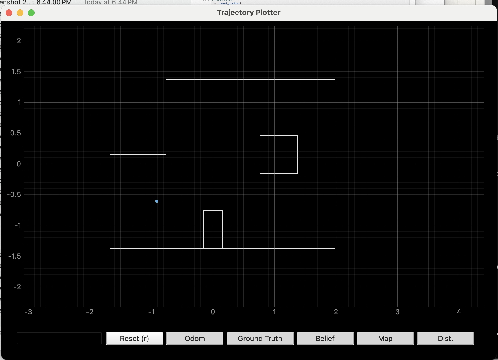This screenshot has width=498, height=360.
Task: Close the Trajectory Plotter window
Action: tap(9, 13)
